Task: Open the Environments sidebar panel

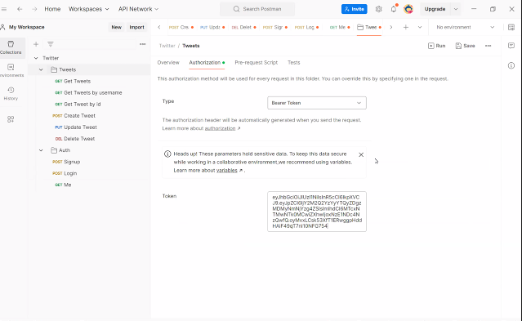Action: pyautogui.click(x=11, y=70)
